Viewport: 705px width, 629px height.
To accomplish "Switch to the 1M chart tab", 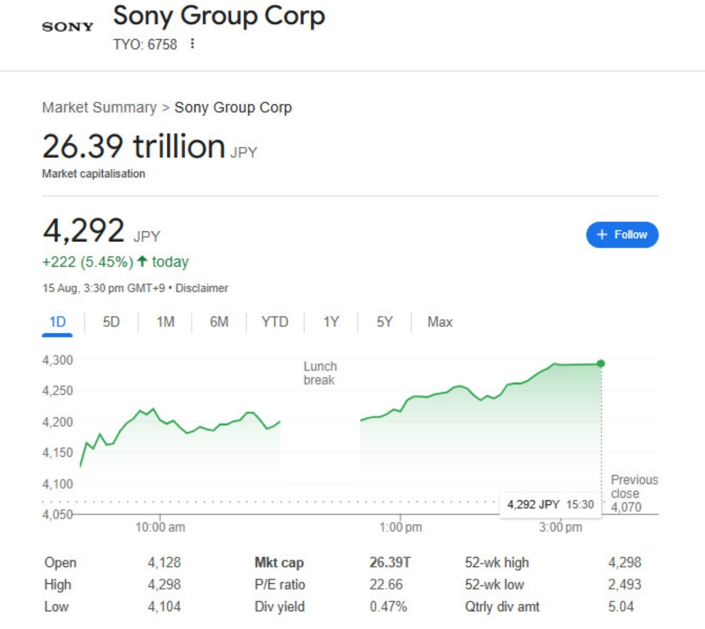I will (165, 322).
